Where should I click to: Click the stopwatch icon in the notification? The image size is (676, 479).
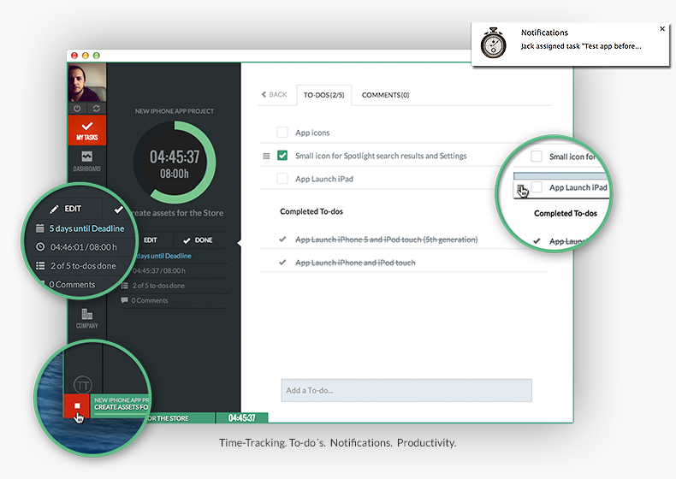494,43
